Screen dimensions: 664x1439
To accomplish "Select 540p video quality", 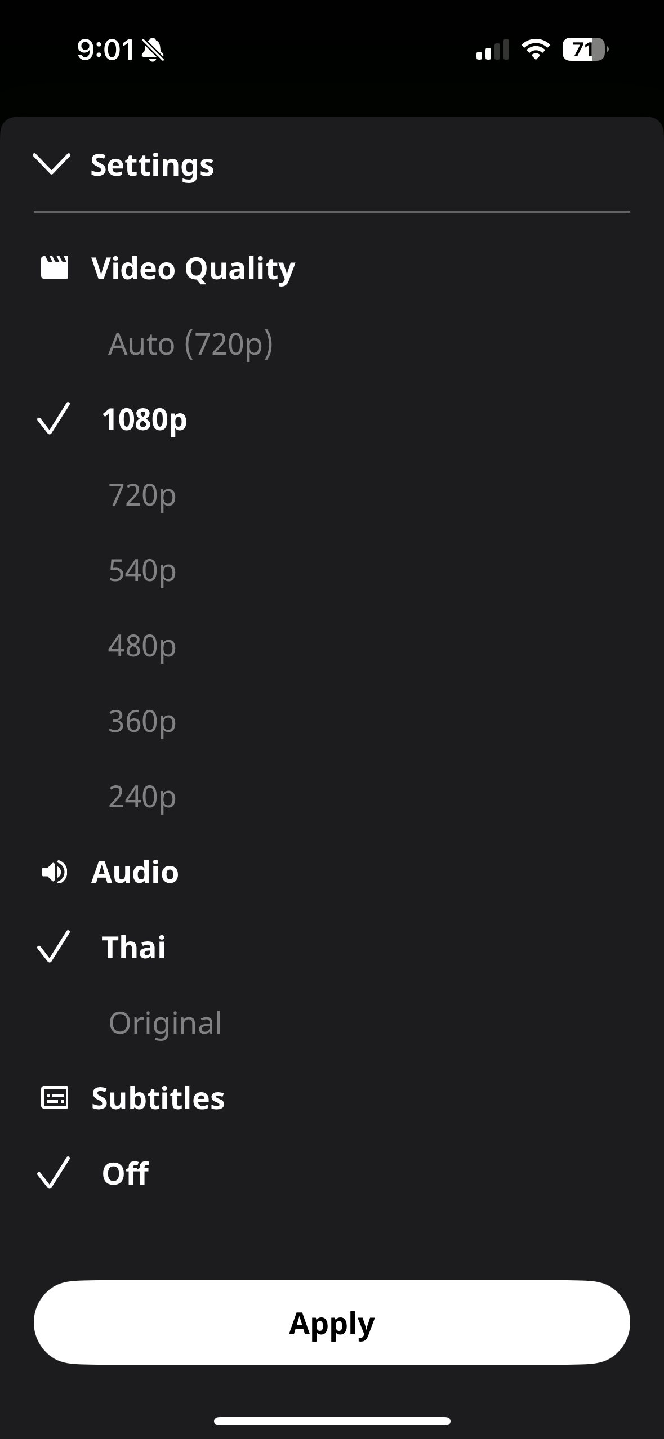I will point(142,570).
